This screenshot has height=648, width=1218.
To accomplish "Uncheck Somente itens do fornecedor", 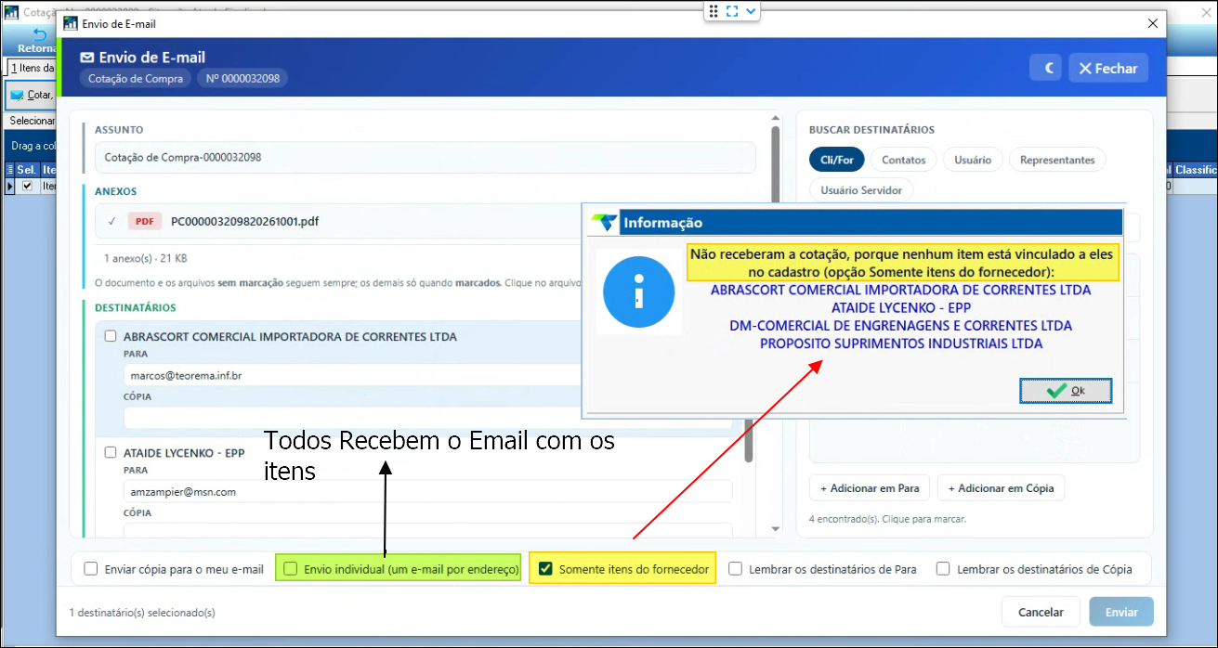I will 545,569.
